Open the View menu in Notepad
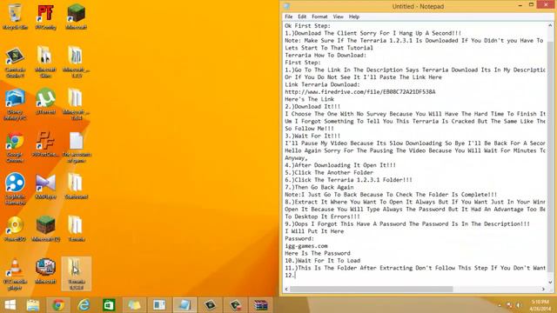The image size is (557, 313). click(338, 17)
